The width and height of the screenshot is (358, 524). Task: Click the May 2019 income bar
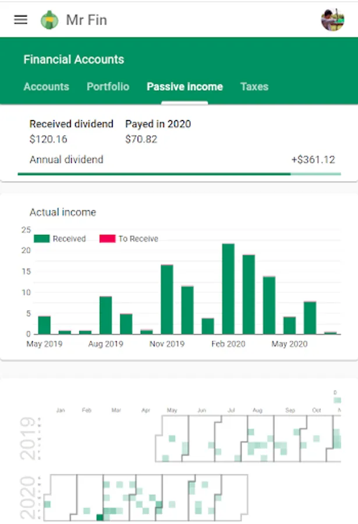(44, 325)
